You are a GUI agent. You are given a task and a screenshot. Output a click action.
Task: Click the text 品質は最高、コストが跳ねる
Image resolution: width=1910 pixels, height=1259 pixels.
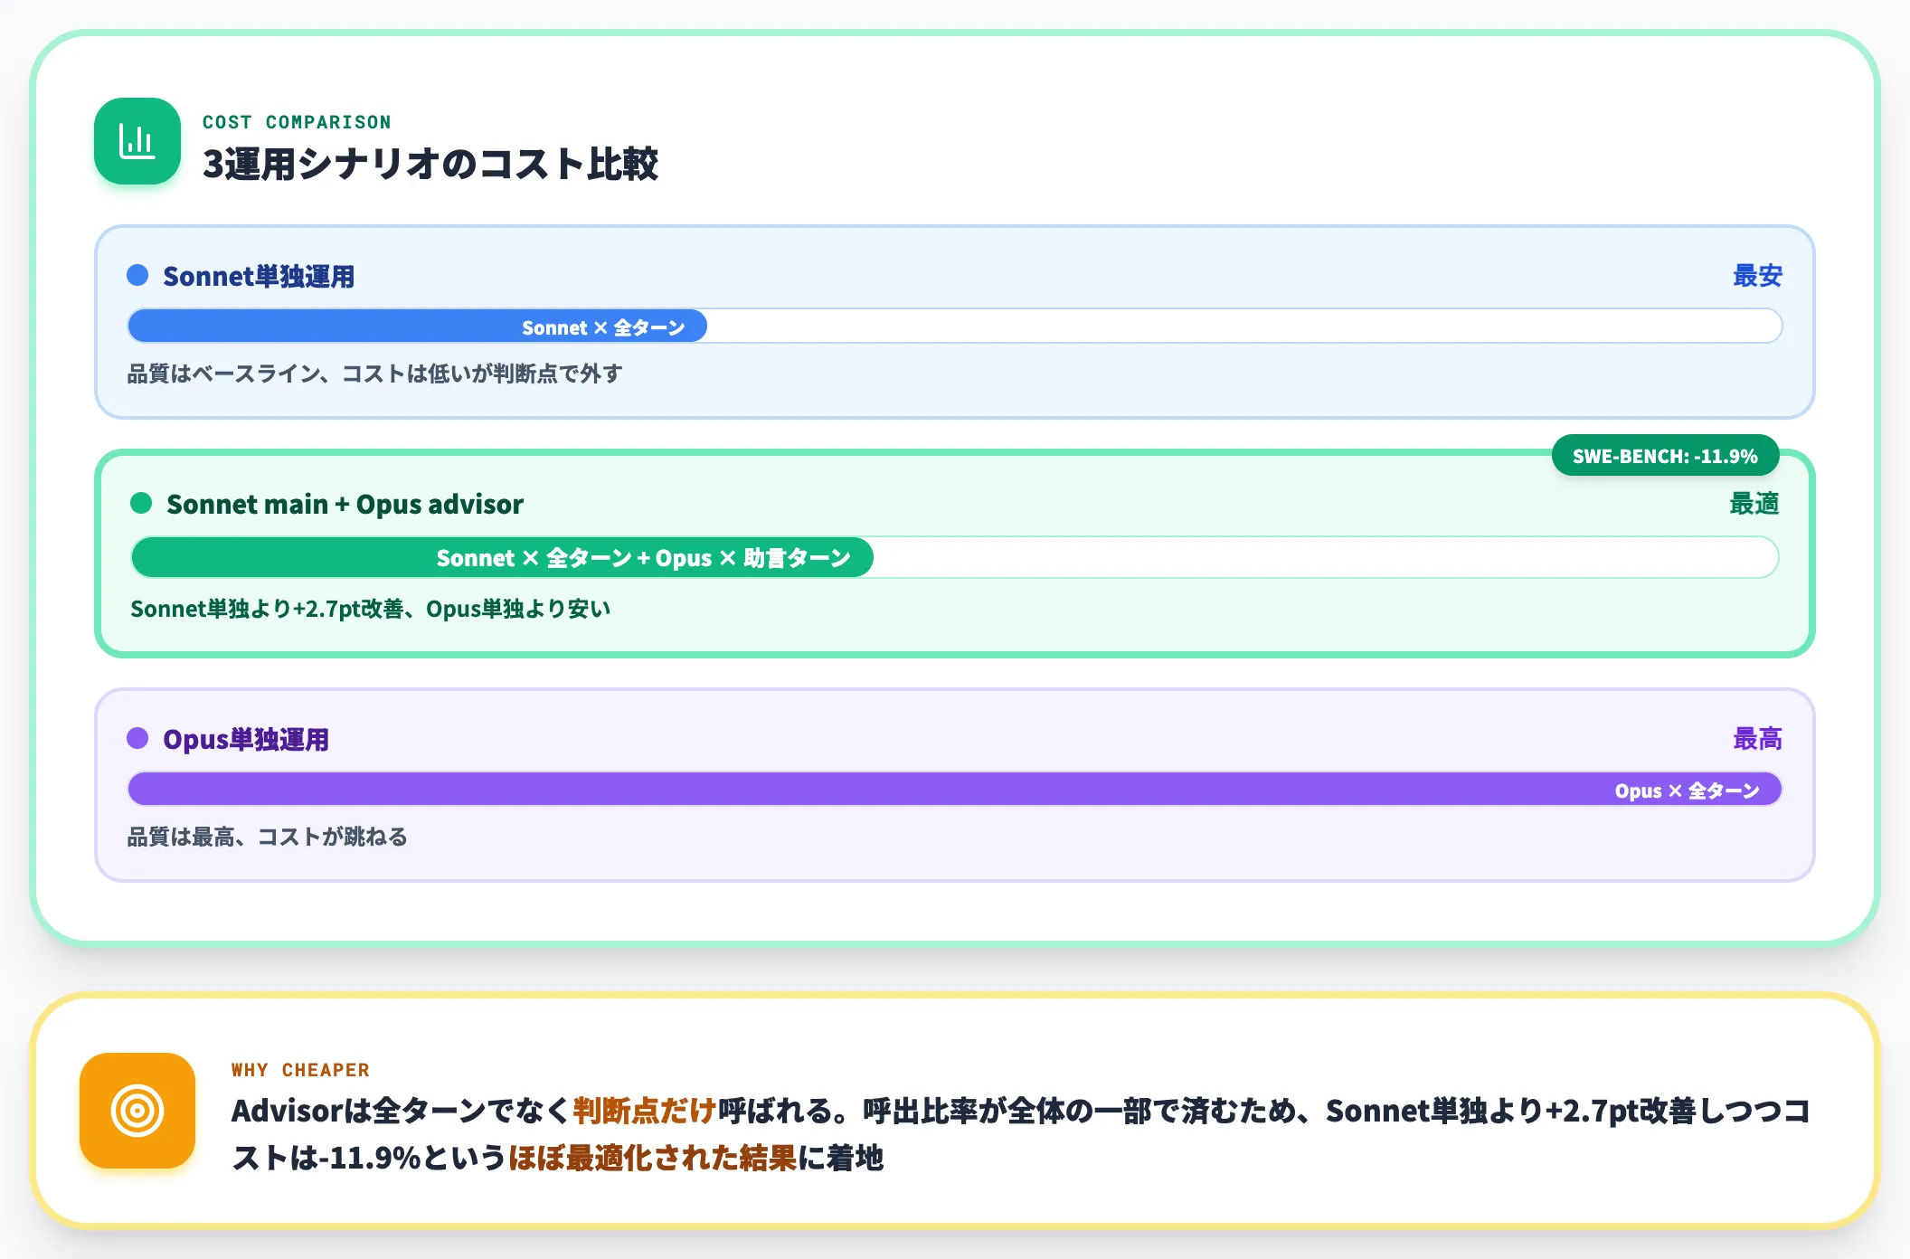(x=267, y=837)
